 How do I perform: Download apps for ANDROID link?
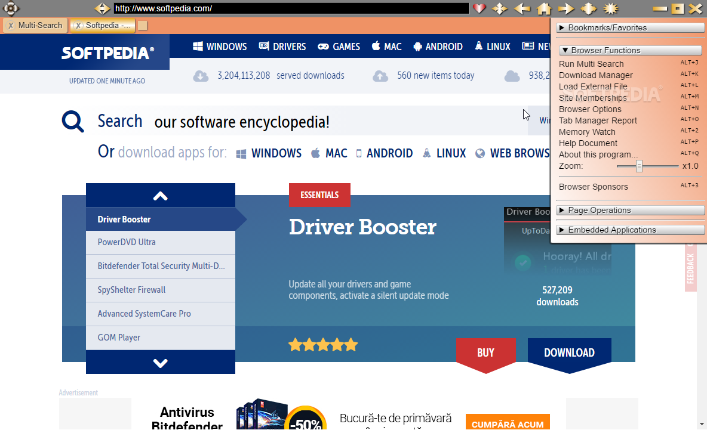[384, 153]
